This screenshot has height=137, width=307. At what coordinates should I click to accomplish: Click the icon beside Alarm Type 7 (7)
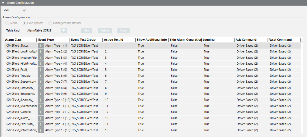41,82
